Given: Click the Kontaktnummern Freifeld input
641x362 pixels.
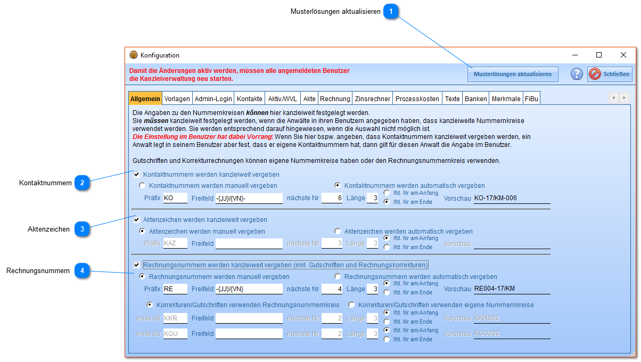Looking at the screenshot, I should (x=249, y=198).
